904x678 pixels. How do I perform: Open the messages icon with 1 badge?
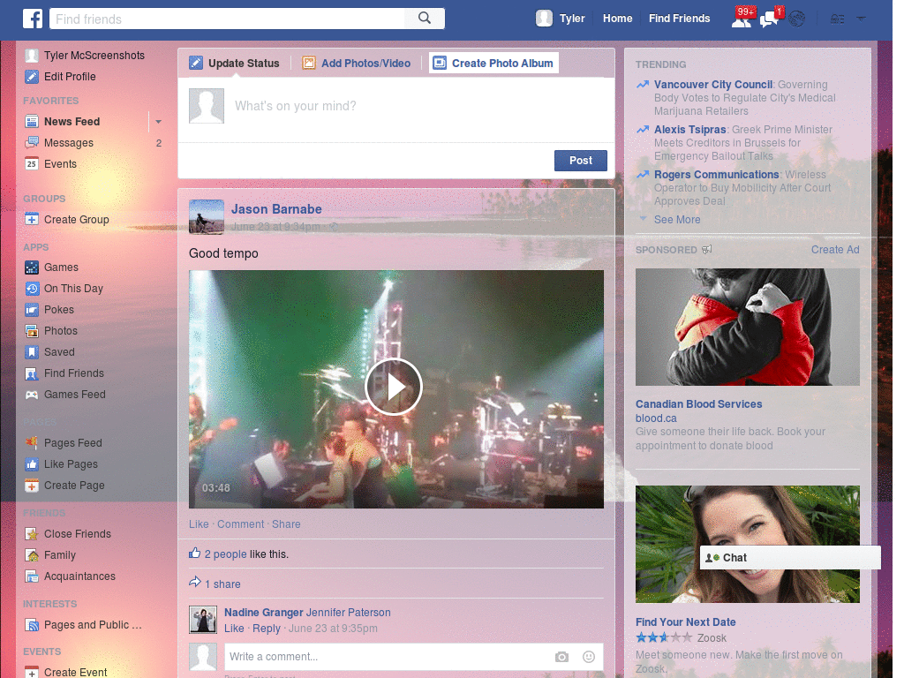pyautogui.click(x=769, y=19)
